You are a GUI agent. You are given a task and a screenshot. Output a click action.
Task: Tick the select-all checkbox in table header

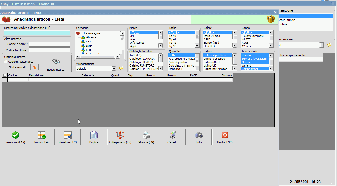pos(5,75)
